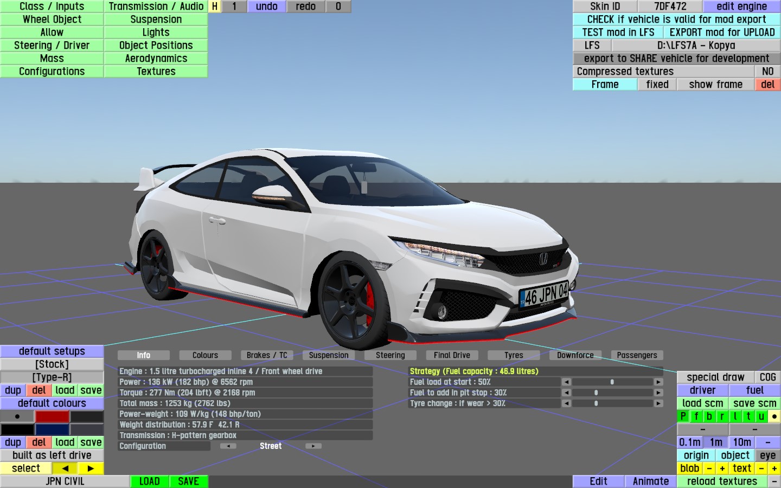Click the undo button
The image size is (781, 488).
point(267,7)
